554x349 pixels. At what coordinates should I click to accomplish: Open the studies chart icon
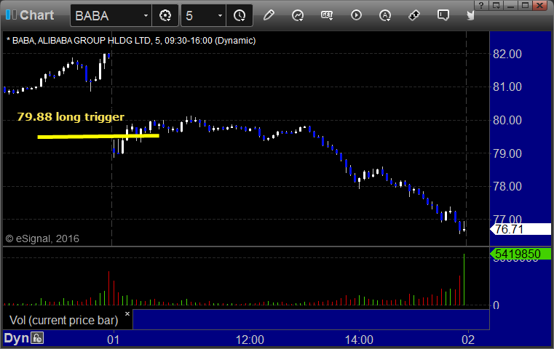[298, 15]
